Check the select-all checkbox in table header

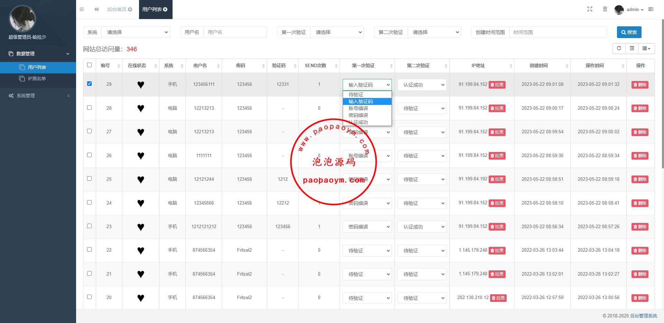tap(90, 65)
